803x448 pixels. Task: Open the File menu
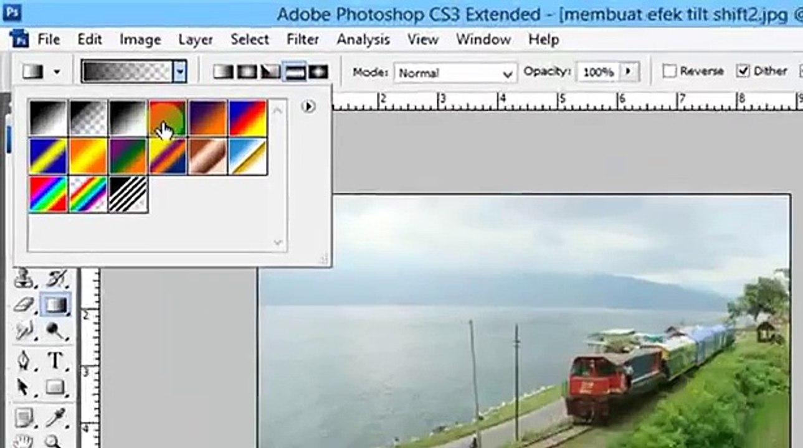(49, 40)
